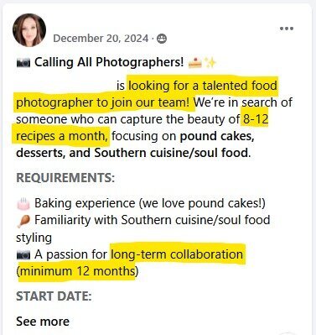
Task: Click the highlighted '8-12' text
Action: point(256,119)
